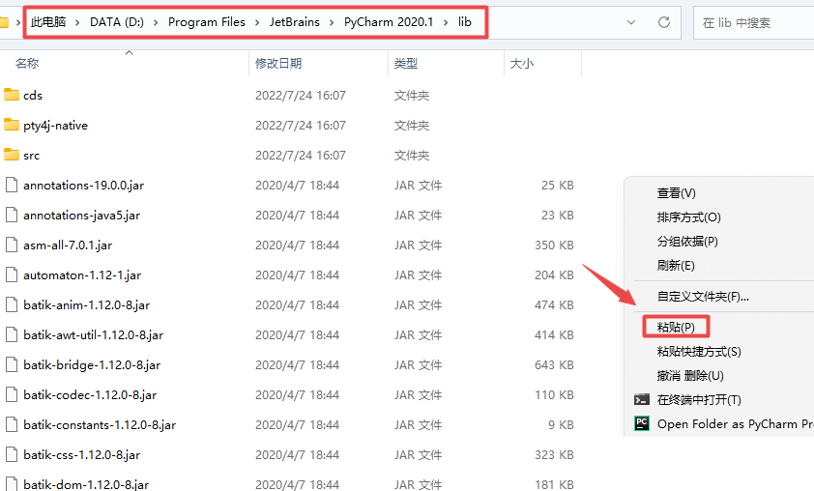Viewport: 814px width, 491px height.
Task: Select batik-codec-1.12.0-8.jar file
Action: point(90,394)
